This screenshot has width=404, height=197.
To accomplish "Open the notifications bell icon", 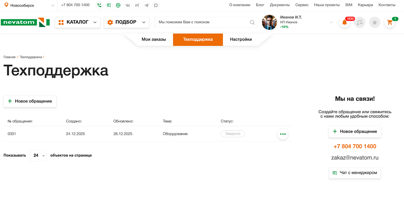I will pos(344,23).
